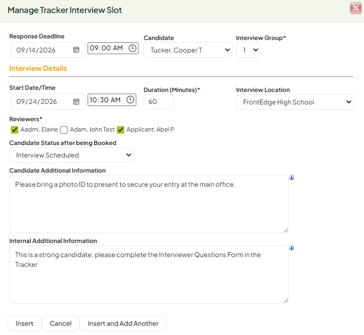Viewport: 364px width, 335px height.
Task: Click the Adam, John Test reviewer label
Action: click(92, 129)
